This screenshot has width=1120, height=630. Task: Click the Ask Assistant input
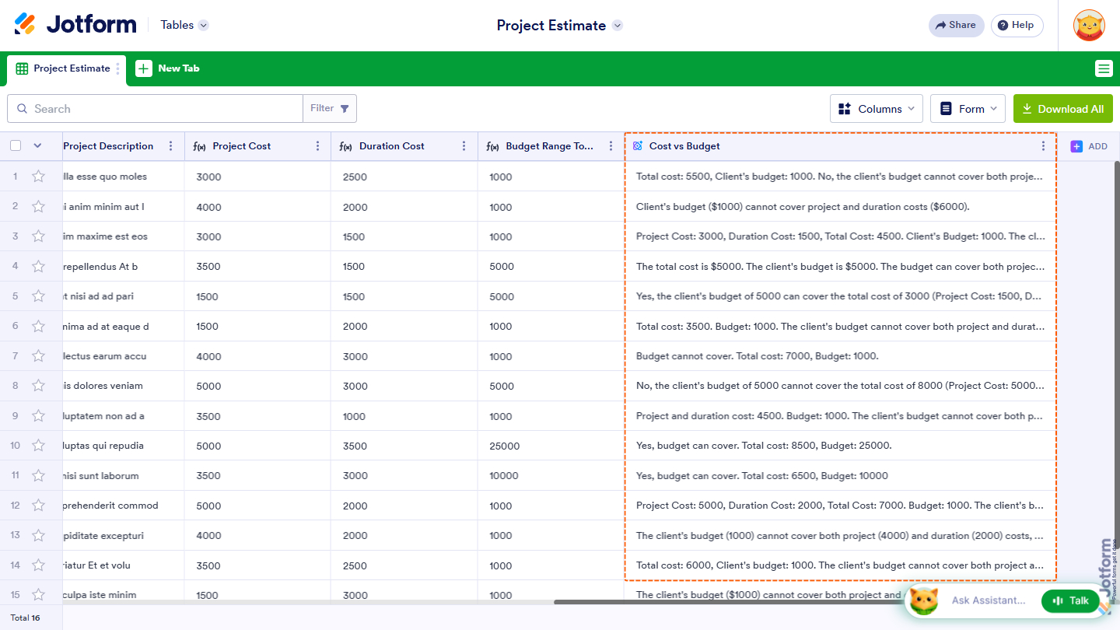pyautogui.click(x=989, y=600)
